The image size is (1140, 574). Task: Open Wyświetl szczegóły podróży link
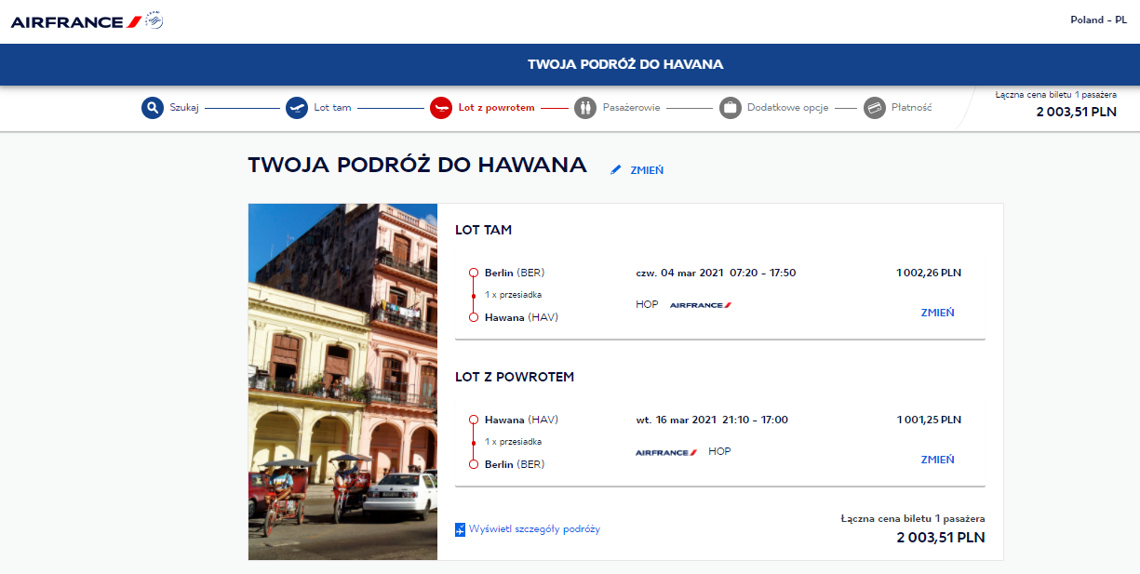(x=535, y=529)
